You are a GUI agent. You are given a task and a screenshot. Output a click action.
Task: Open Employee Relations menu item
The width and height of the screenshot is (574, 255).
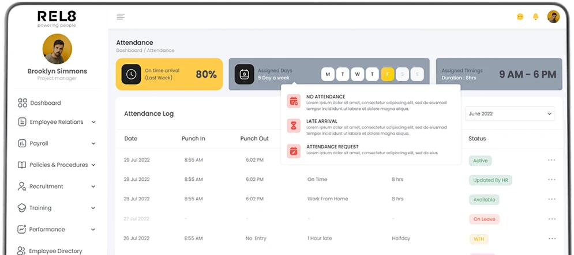[57, 122]
